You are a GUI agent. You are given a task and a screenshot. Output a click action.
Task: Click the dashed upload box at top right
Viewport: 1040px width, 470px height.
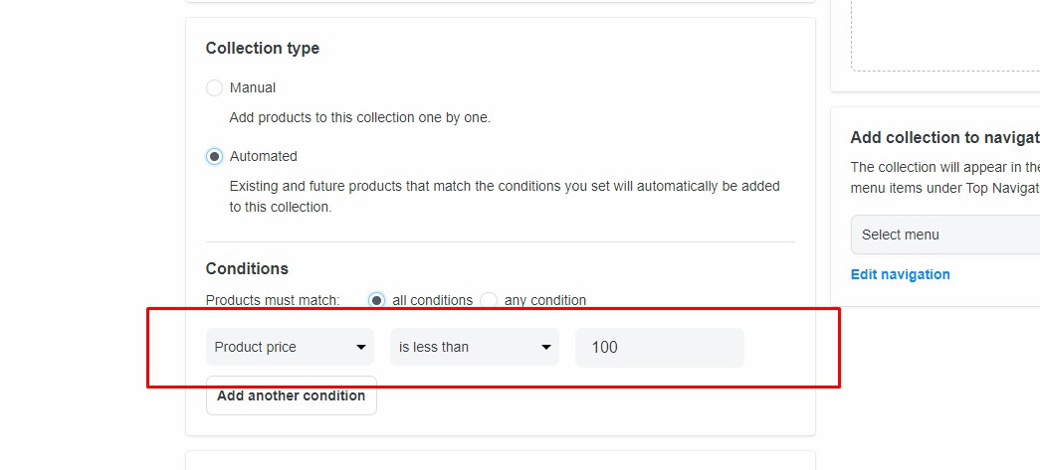point(943,35)
